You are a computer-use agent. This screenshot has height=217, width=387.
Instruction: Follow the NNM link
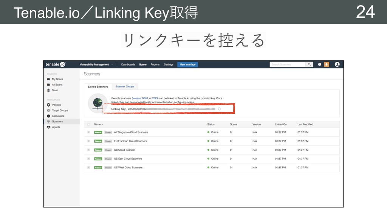coord(145,98)
